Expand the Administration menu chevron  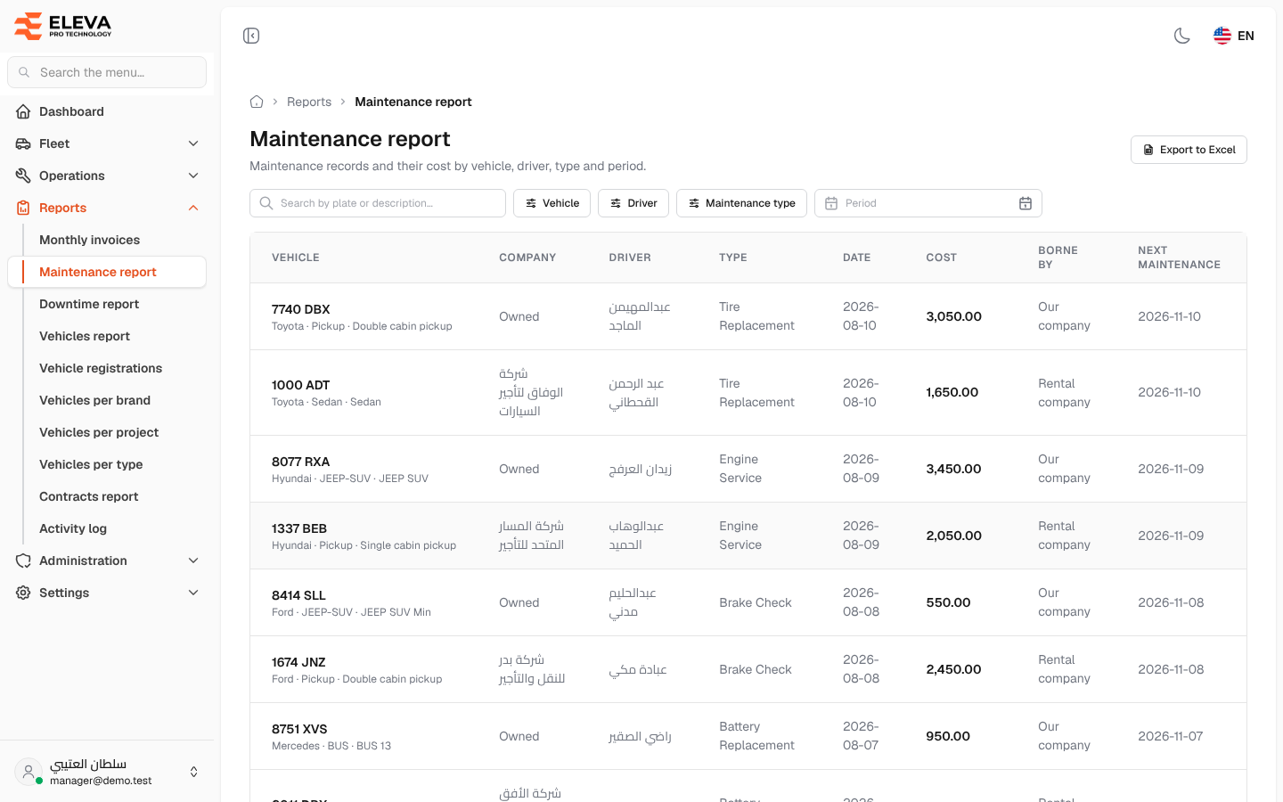click(x=193, y=561)
